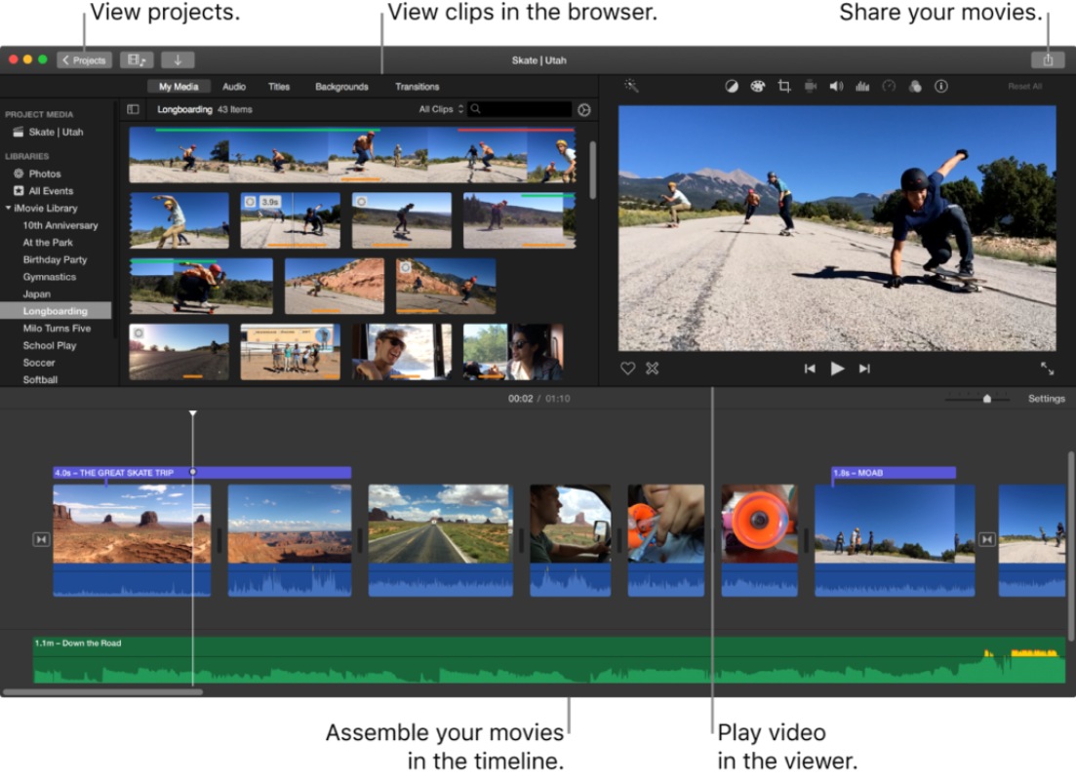Select the road clip in timeline

(441, 540)
